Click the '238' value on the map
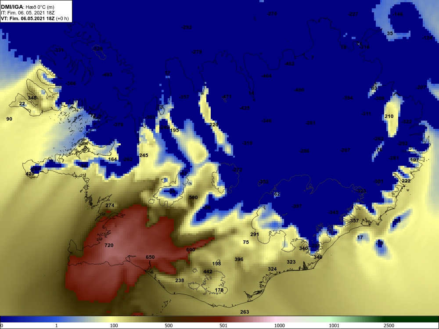This screenshot has height=329, width=439. pos(180,280)
